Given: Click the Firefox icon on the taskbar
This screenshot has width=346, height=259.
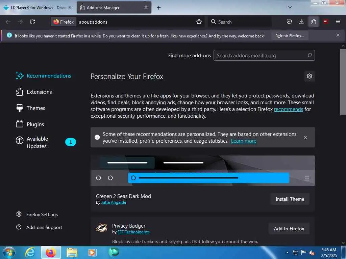Looking at the screenshot, I should coord(51,253).
